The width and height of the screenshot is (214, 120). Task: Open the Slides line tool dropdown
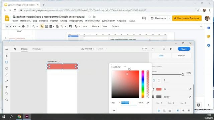click(65, 26)
